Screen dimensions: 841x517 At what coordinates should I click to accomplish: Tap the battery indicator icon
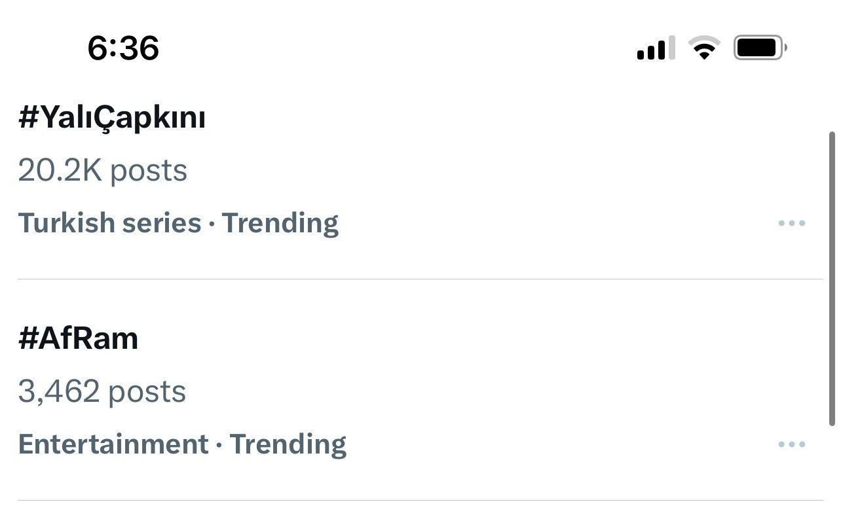[760, 48]
